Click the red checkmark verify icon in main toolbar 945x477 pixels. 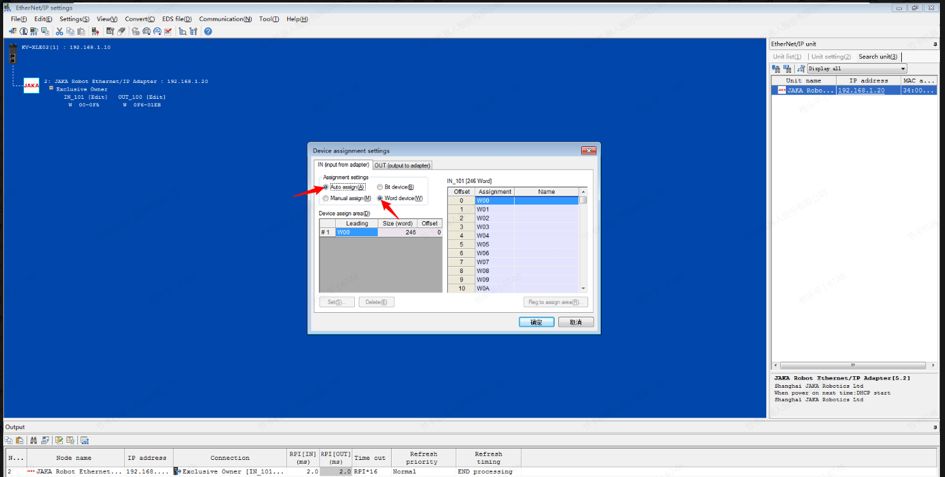(168, 31)
